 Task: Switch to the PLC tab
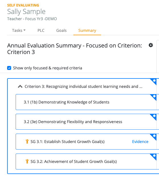[41, 30]
